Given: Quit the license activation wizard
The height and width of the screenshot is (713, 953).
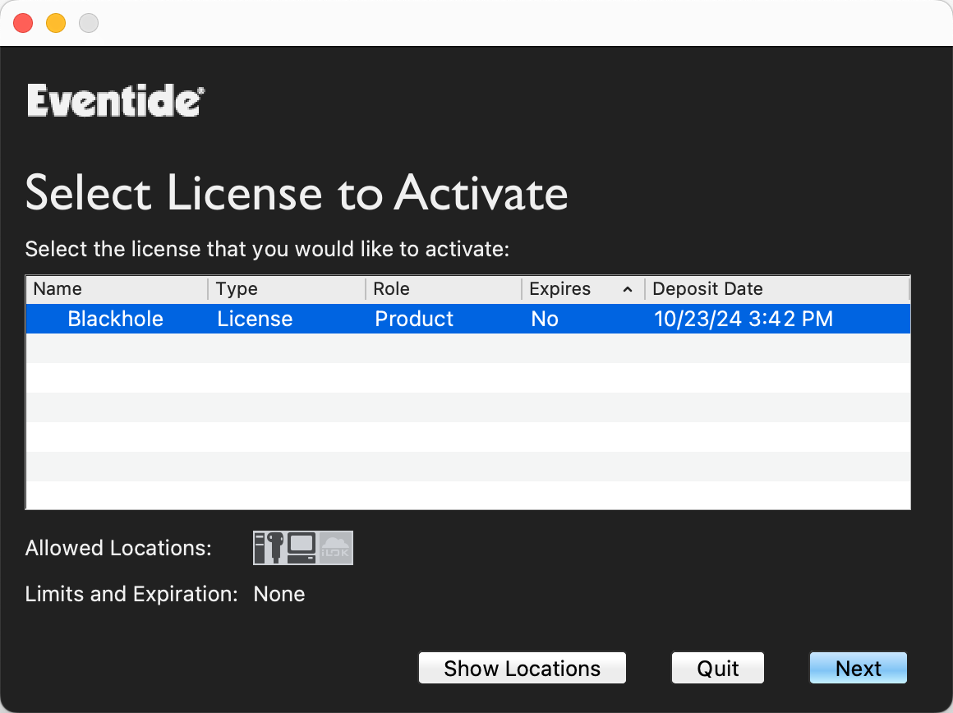Looking at the screenshot, I should pyautogui.click(x=718, y=668).
